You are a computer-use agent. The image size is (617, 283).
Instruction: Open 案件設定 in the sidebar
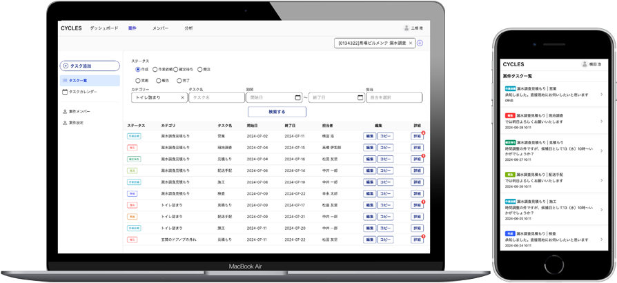[73, 123]
